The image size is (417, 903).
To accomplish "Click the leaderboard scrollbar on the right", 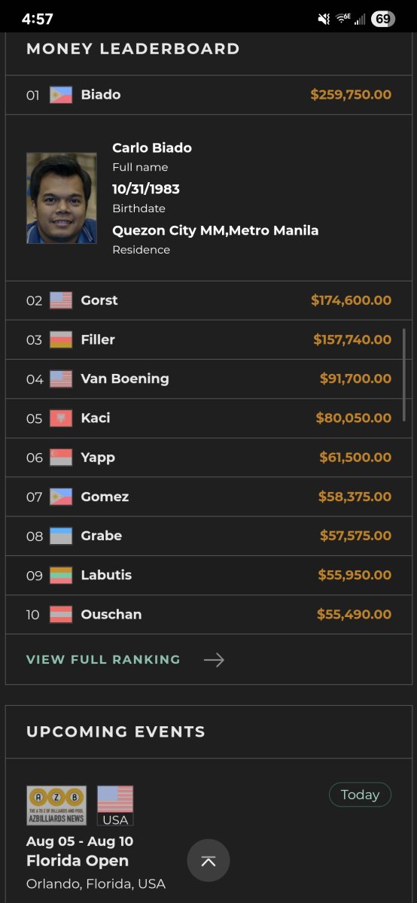I will pos(405,374).
